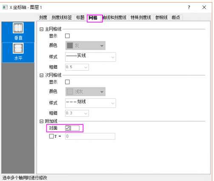Image resolution: width=214 pixels, height=181 pixels.
Task: Click the question mark help icon
Action: pos(189,7)
